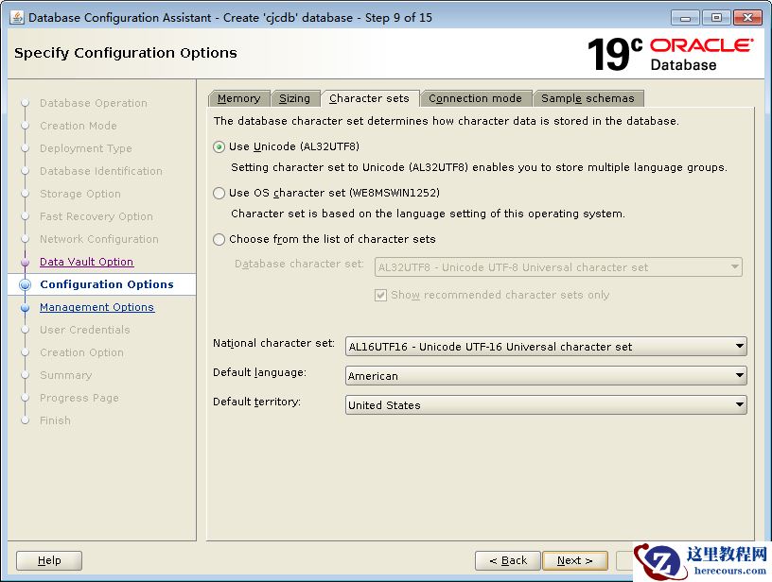772x582 pixels.
Task: Click the Creation Mode step label
Action: (x=79, y=126)
